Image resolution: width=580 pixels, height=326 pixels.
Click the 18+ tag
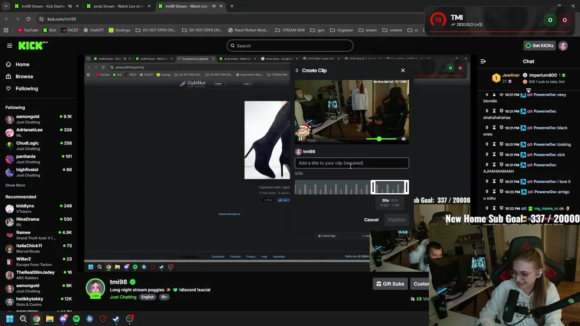point(164,297)
